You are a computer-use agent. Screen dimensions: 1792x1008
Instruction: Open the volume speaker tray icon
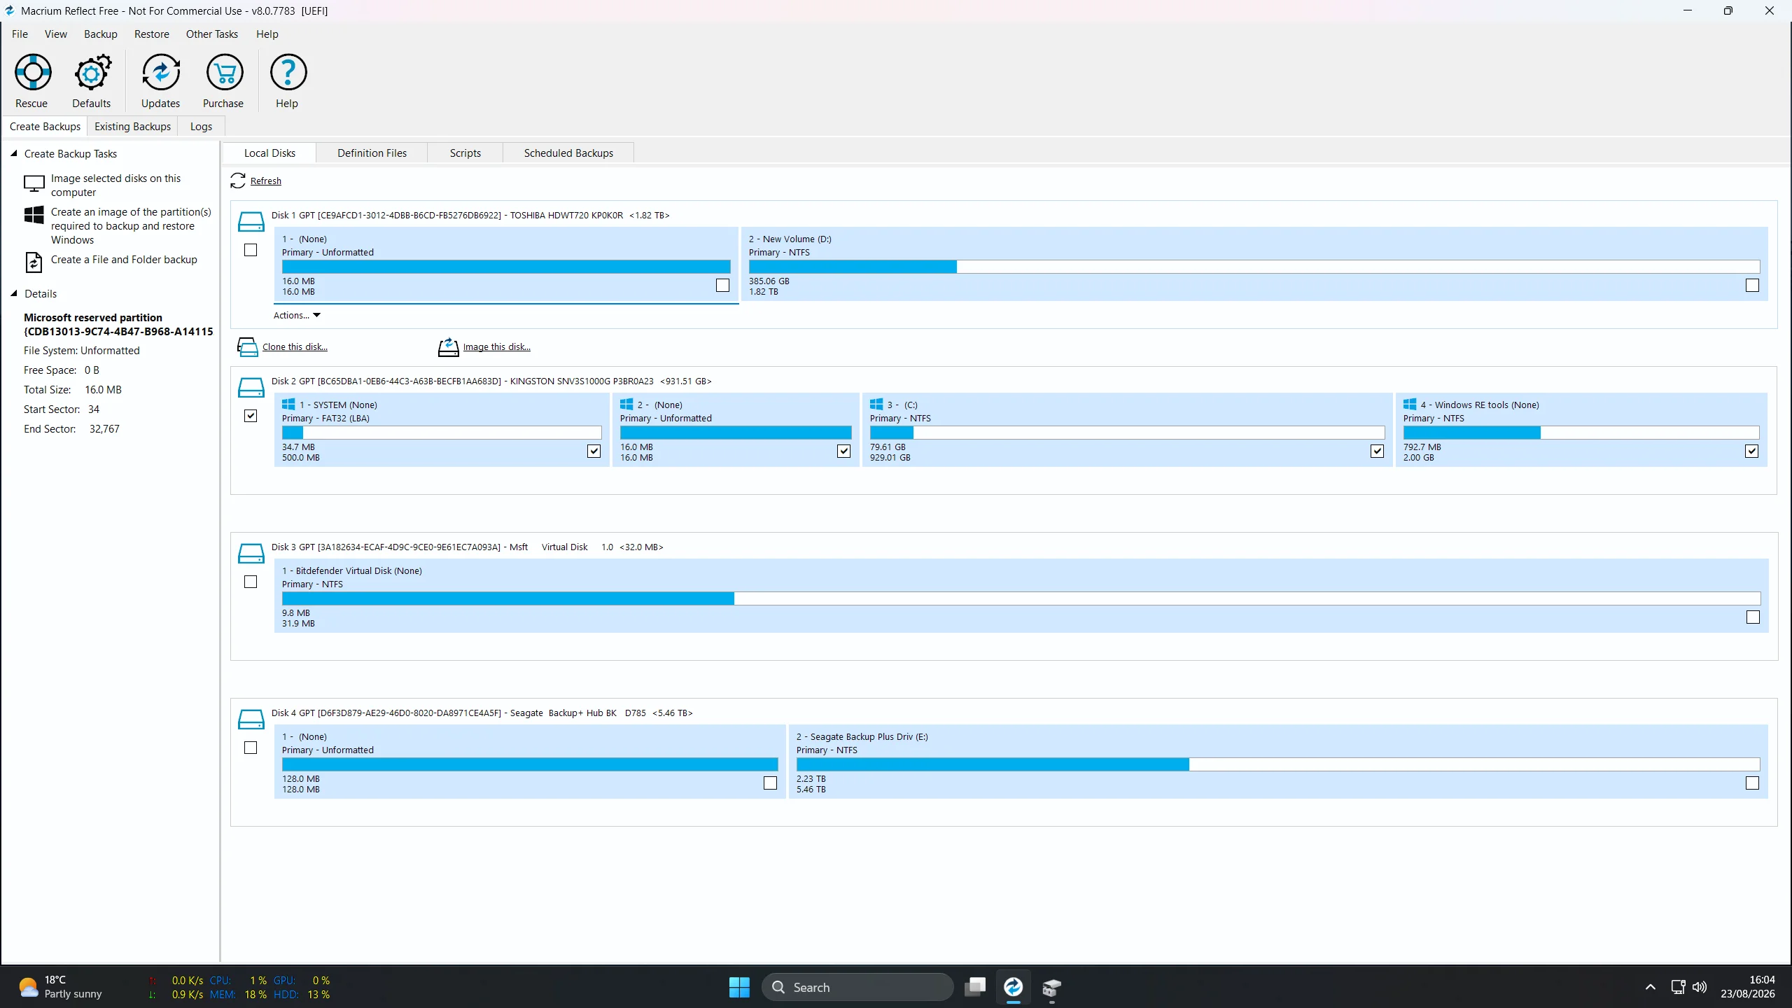click(x=1699, y=987)
